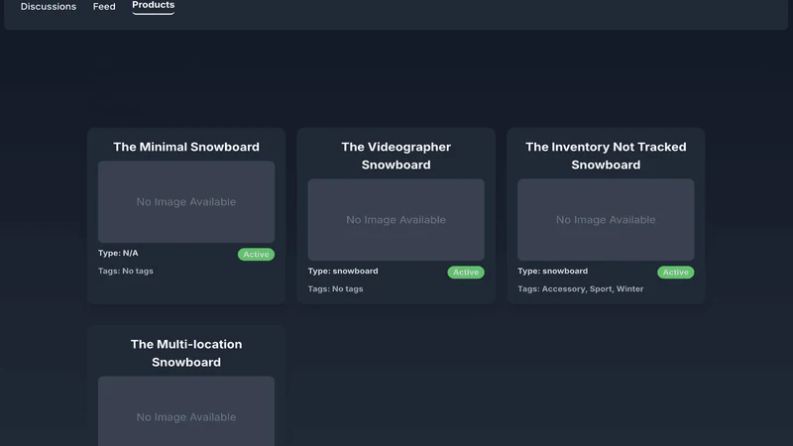Open the Feed tab
The image size is (793, 446).
click(x=104, y=7)
